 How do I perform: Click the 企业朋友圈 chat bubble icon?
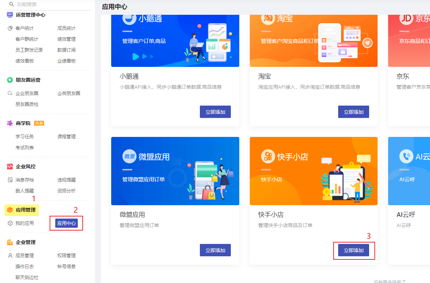(x=10, y=93)
